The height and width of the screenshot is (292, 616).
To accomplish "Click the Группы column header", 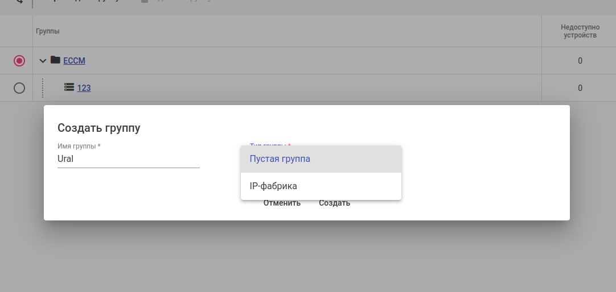I will pyautogui.click(x=48, y=31).
